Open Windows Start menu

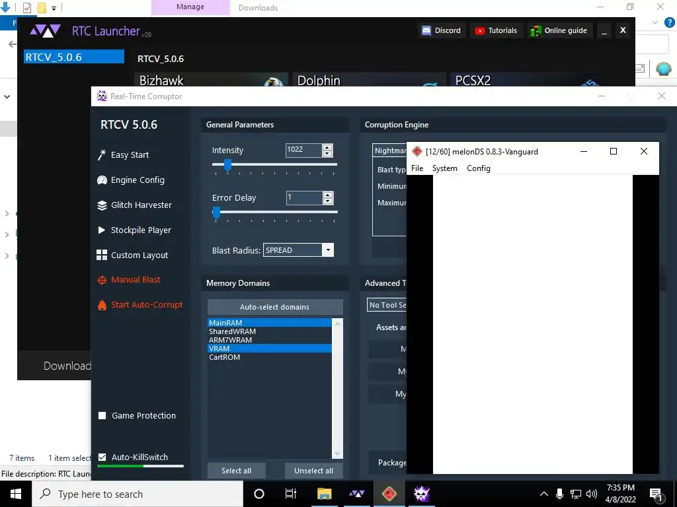pos(16,494)
